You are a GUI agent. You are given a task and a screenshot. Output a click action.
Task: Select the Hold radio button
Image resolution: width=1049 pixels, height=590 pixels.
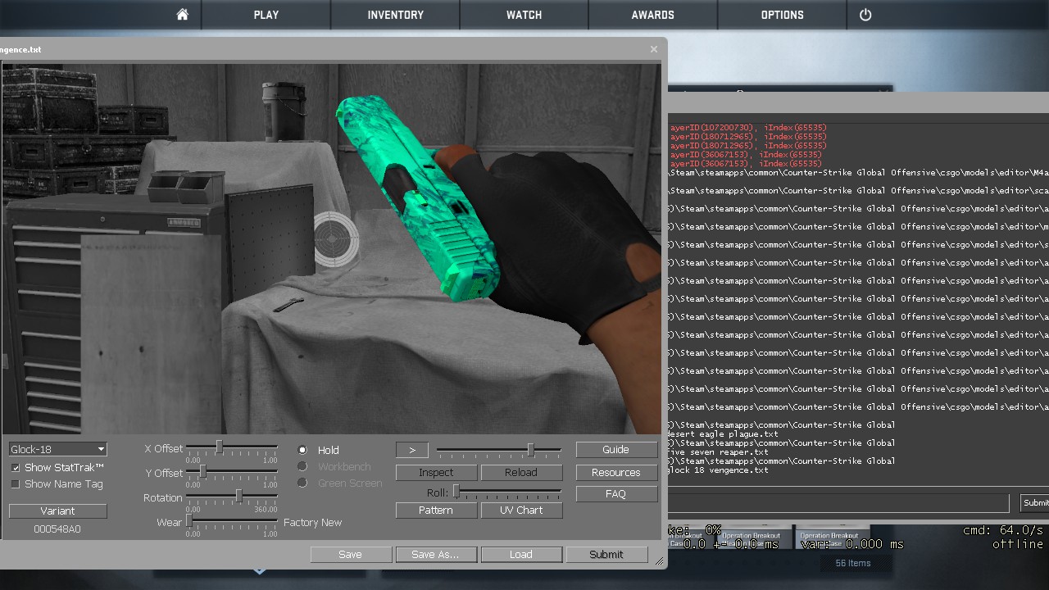302,450
